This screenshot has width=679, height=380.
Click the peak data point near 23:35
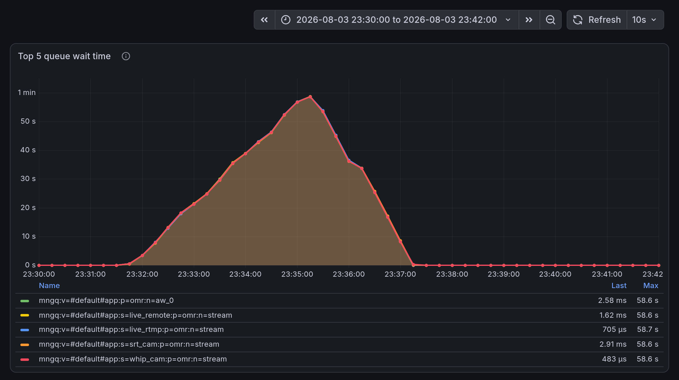pyautogui.click(x=310, y=97)
